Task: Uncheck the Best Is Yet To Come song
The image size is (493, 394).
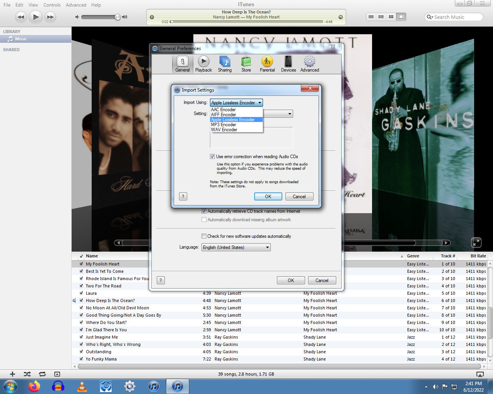Action: click(81, 271)
